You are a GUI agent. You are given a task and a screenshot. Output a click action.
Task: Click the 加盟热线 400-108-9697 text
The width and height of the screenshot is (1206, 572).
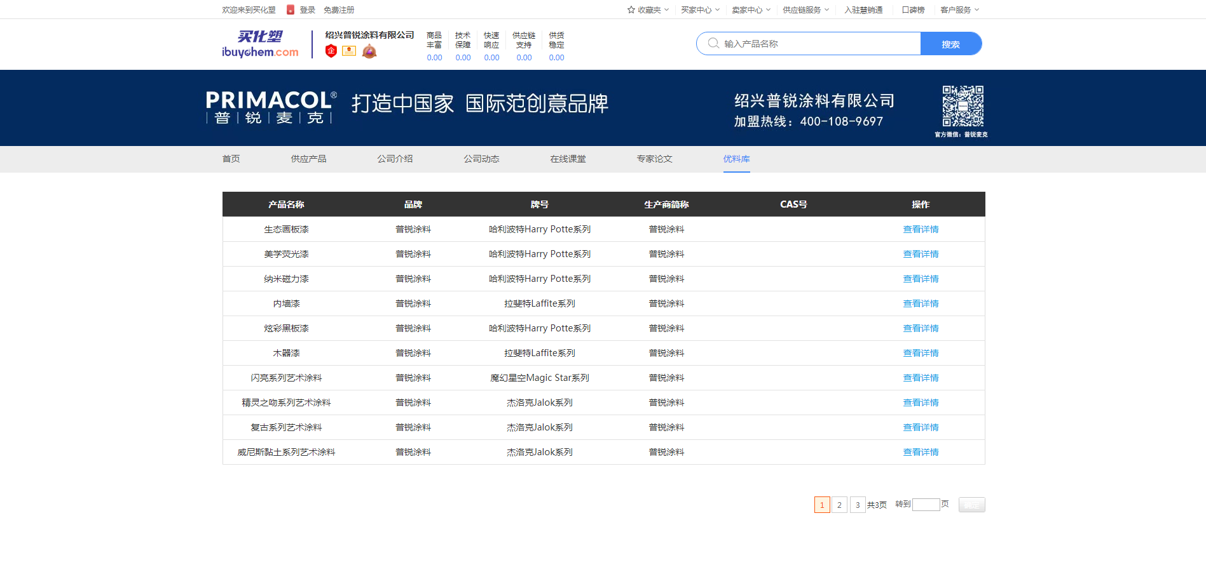tap(809, 121)
